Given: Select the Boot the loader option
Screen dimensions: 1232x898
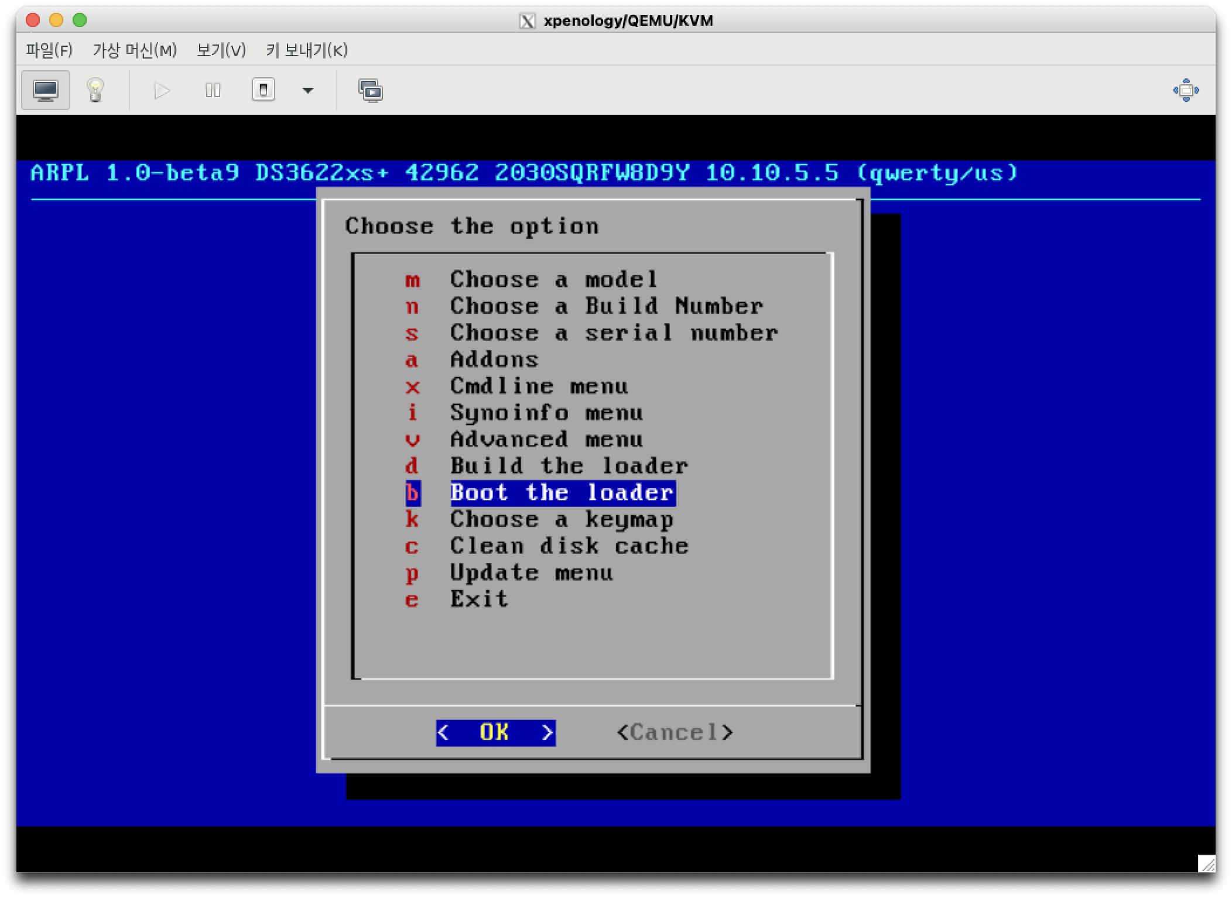Looking at the screenshot, I should tap(560, 492).
